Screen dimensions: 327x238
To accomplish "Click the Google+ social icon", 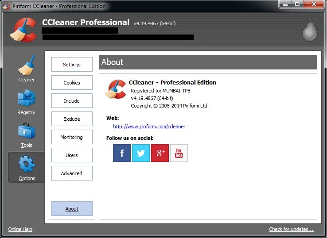I will [160, 153].
